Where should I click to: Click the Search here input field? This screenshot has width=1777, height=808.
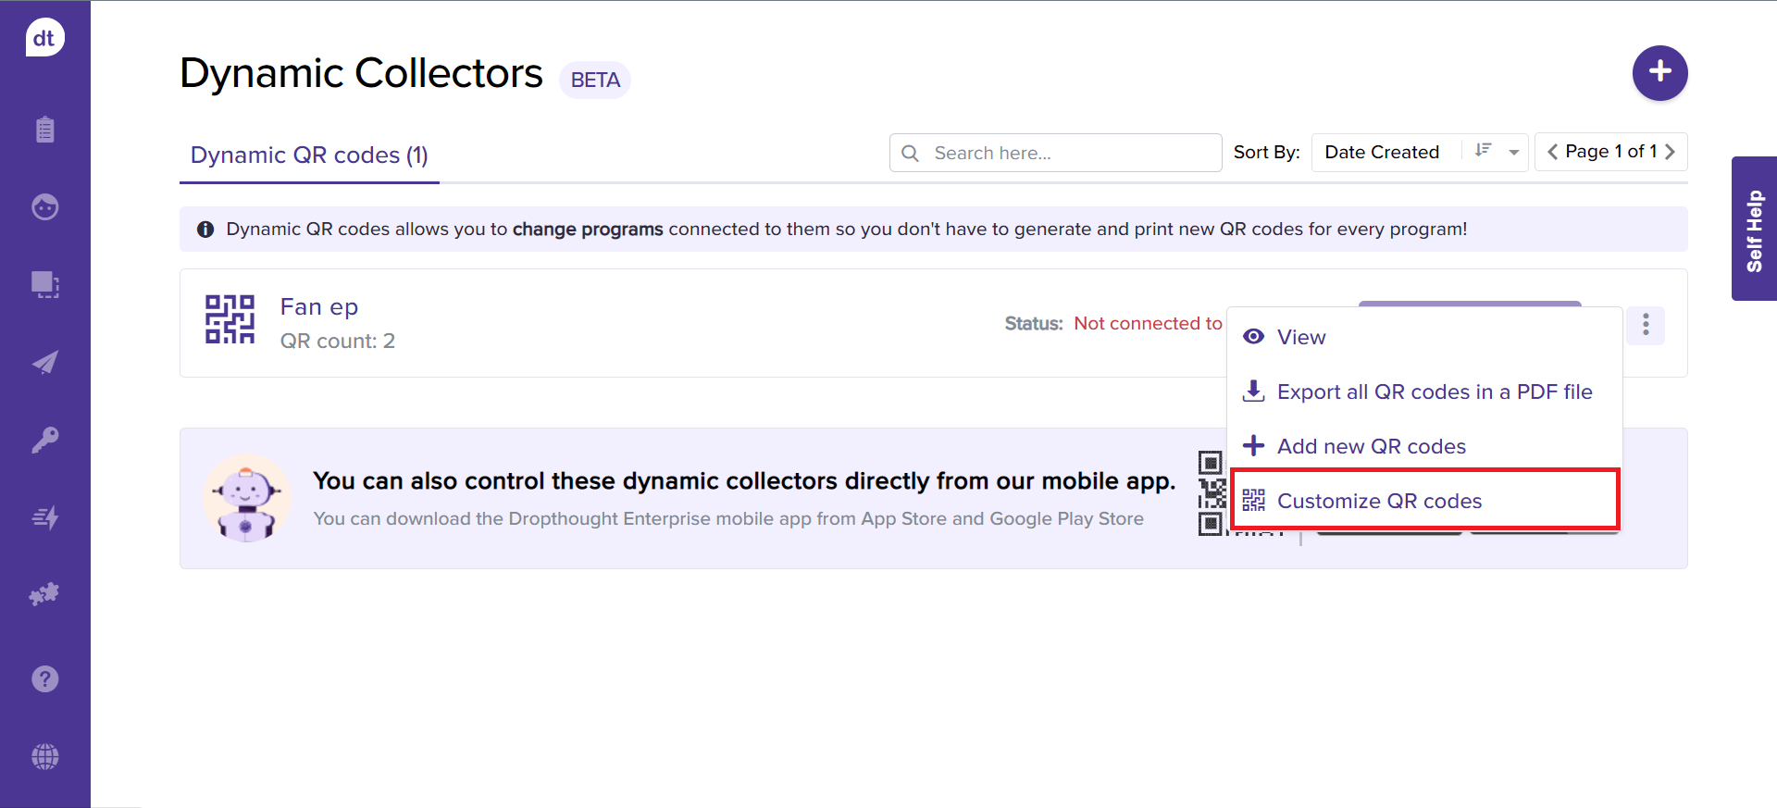(x=1069, y=153)
